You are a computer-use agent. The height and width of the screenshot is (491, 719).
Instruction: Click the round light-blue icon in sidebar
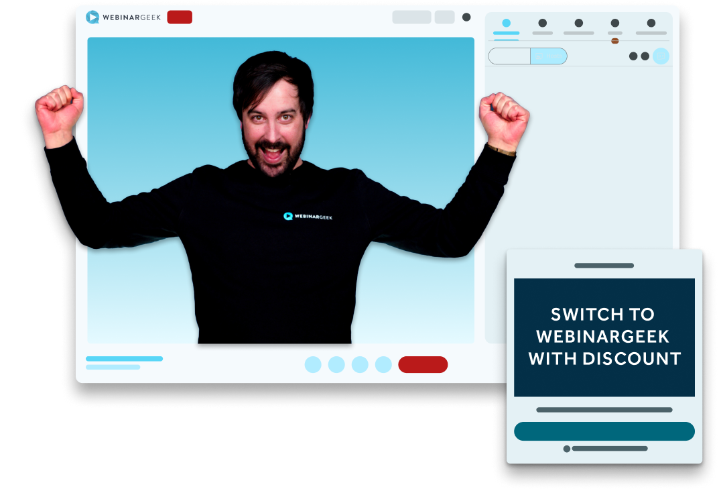661,56
